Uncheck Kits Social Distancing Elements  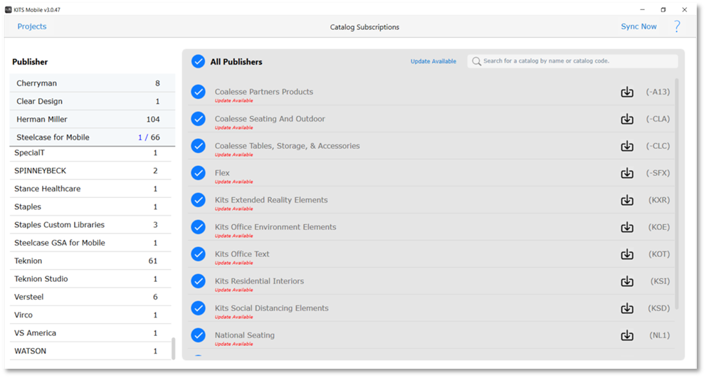click(198, 308)
